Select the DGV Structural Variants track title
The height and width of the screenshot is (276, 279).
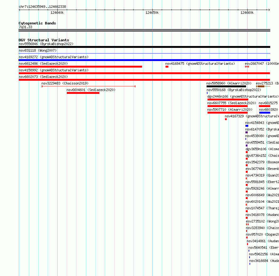click(44, 40)
